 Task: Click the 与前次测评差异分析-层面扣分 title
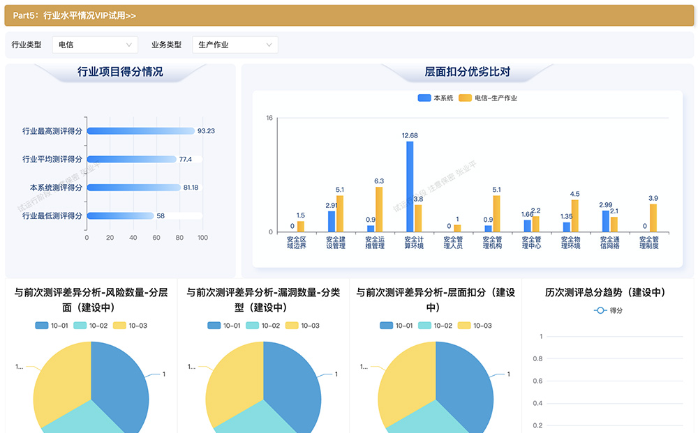[x=436, y=300]
